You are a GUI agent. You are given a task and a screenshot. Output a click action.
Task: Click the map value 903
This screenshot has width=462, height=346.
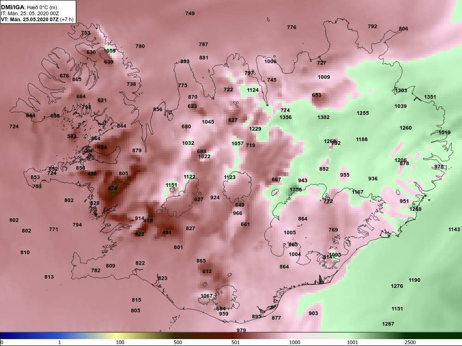pyautogui.click(x=313, y=314)
